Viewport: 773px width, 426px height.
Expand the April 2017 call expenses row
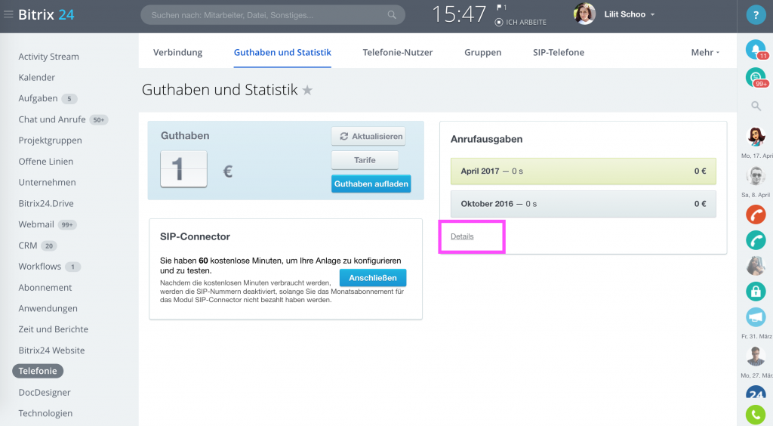[584, 171]
